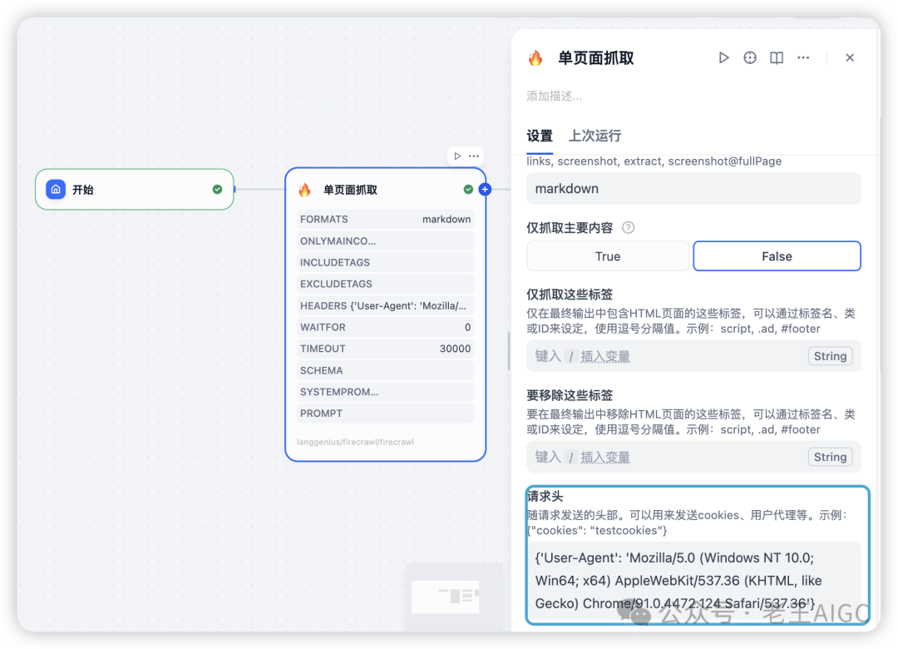This screenshot has height=649, width=898.
Task: Click the WAITFOR row in node
Action: tap(385, 327)
